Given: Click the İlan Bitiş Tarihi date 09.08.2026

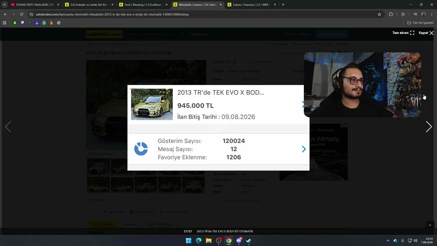Looking at the screenshot, I should pyautogui.click(x=238, y=117).
